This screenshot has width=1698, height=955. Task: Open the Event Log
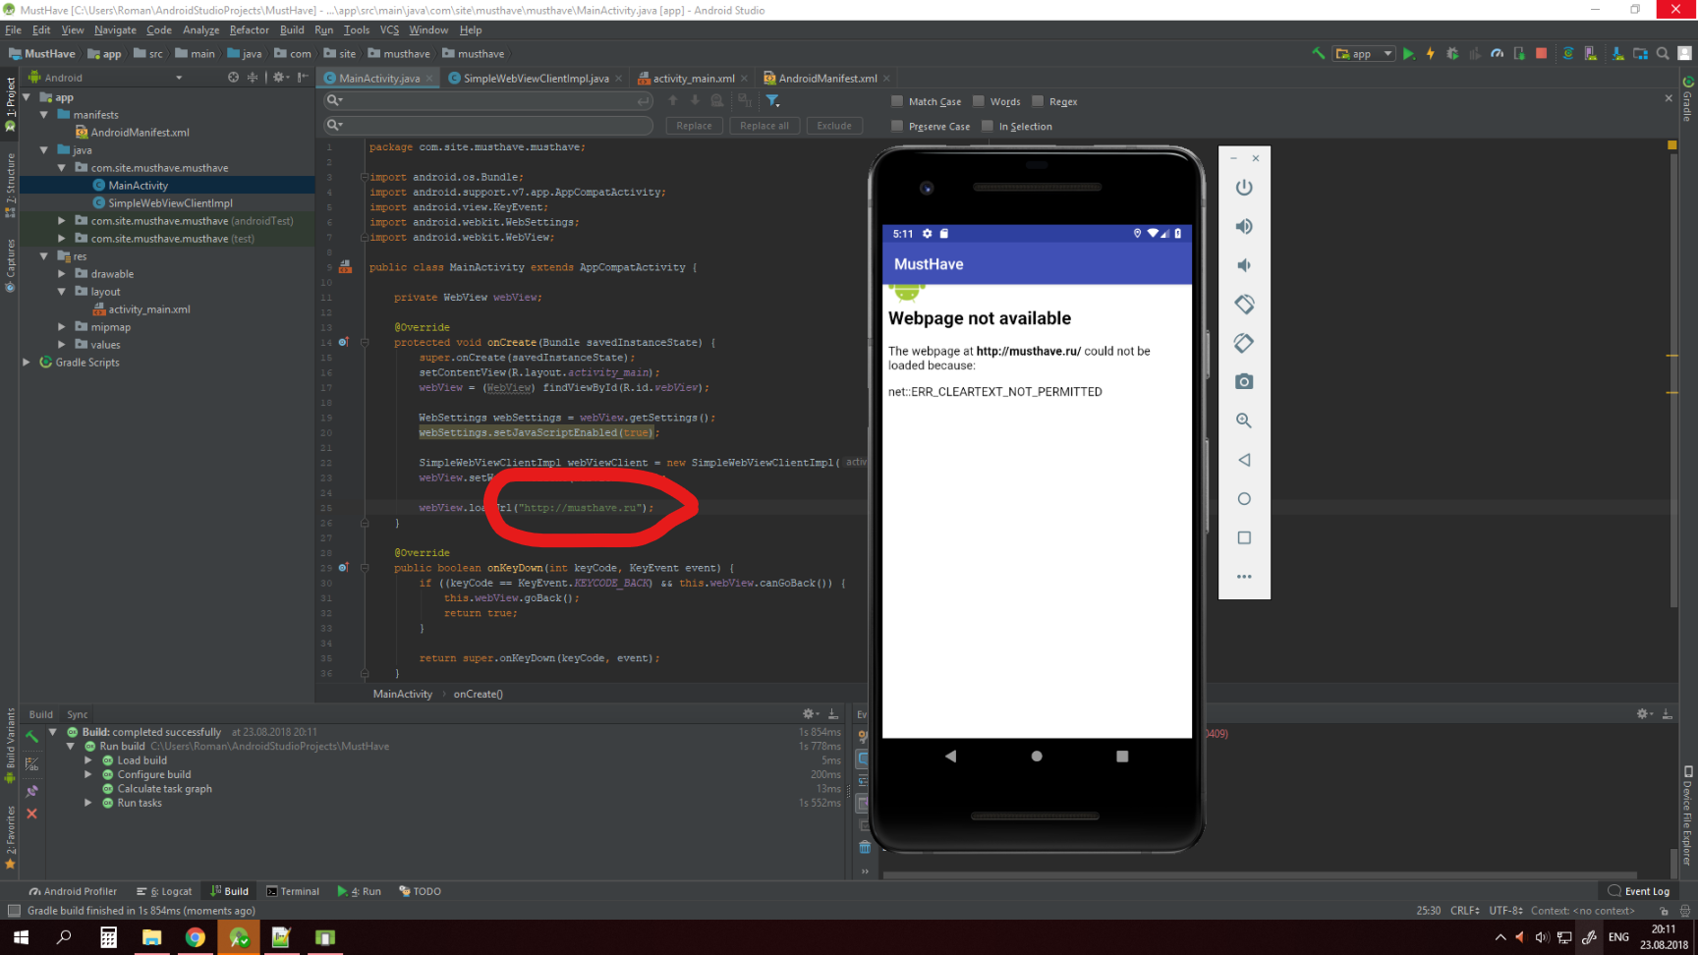[1638, 891]
